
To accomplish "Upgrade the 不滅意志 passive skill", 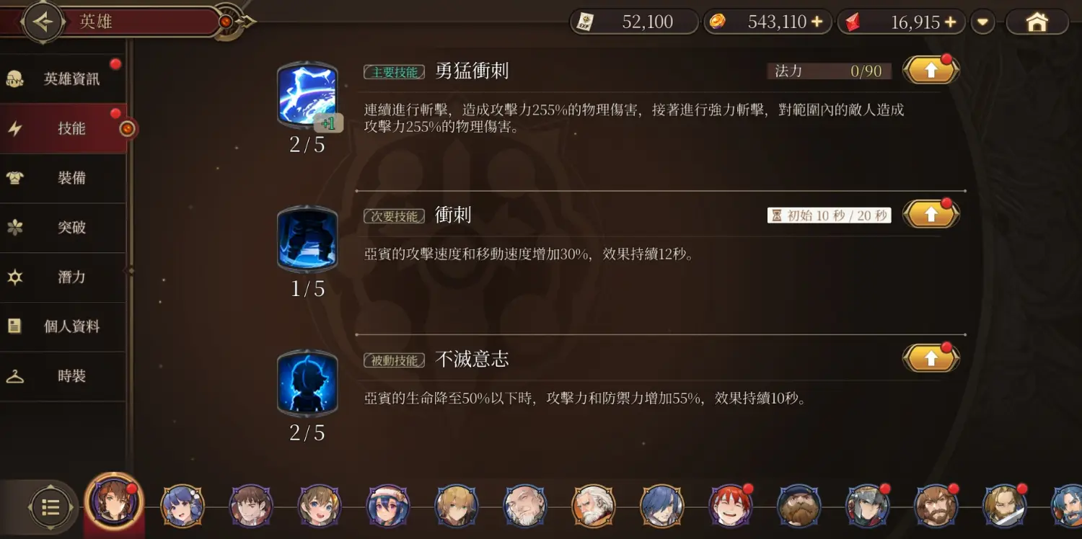I will coord(931,359).
